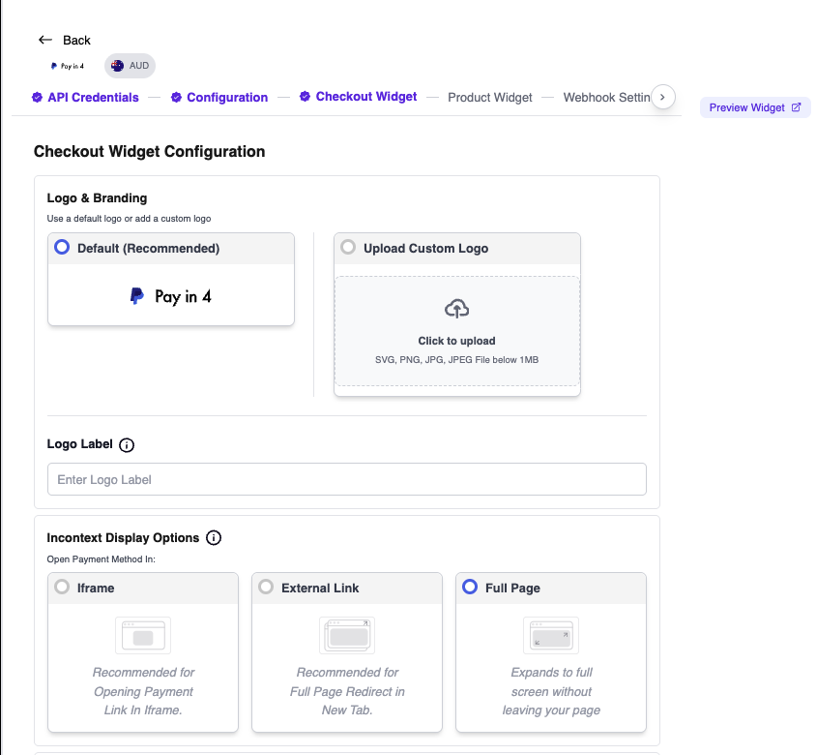Click the Australian flag icon

(118, 66)
